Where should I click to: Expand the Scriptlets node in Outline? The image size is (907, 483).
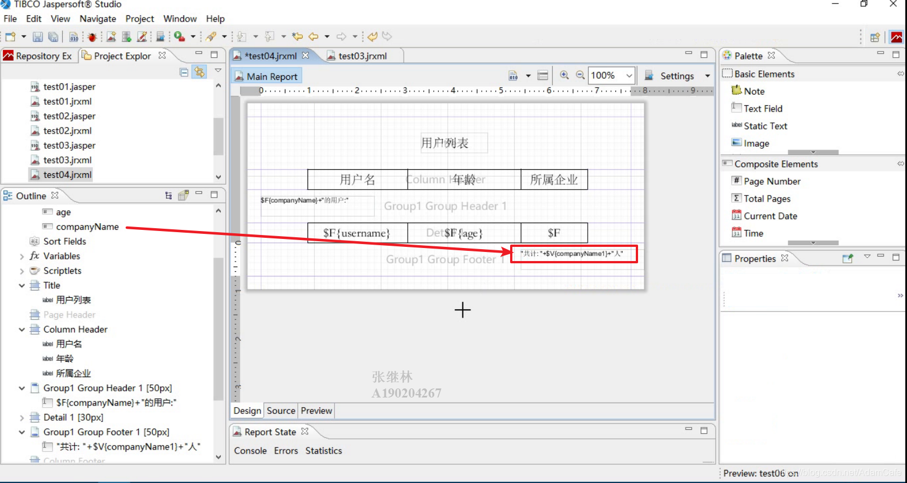click(22, 271)
